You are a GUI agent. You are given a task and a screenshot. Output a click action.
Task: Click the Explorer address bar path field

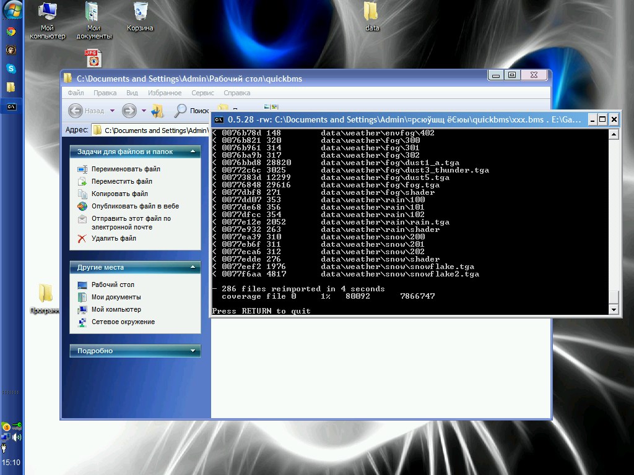(150, 130)
